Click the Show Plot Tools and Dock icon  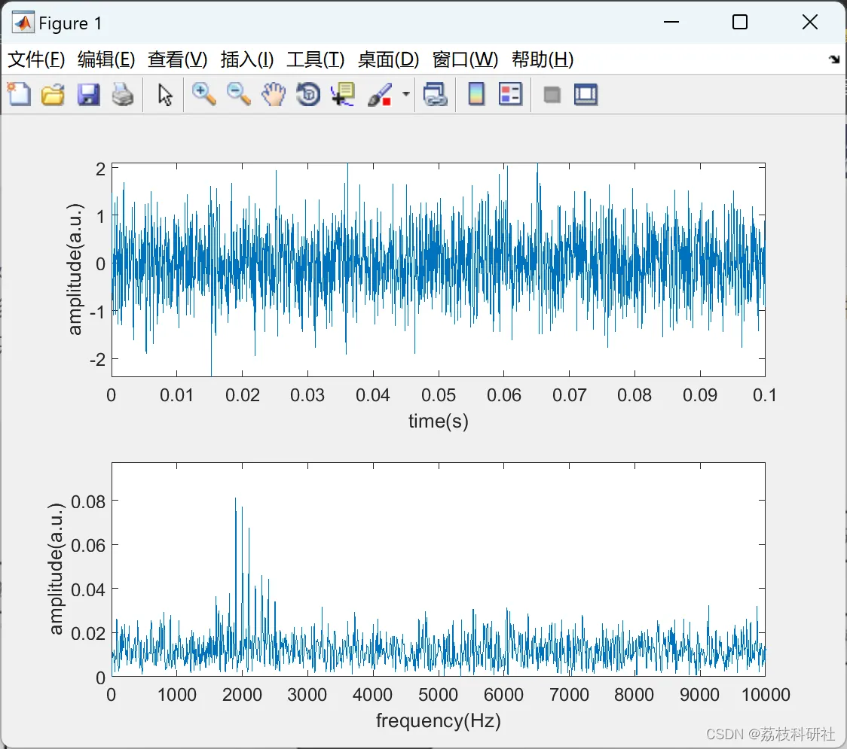(586, 94)
